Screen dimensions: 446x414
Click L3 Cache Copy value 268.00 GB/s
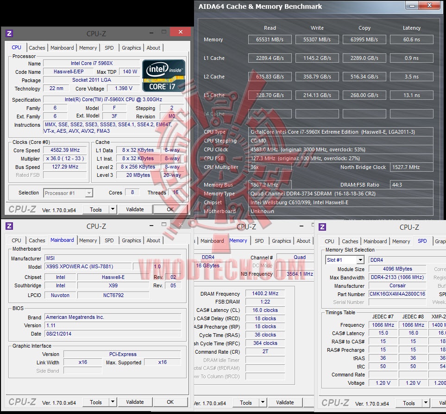tap(364, 95)
